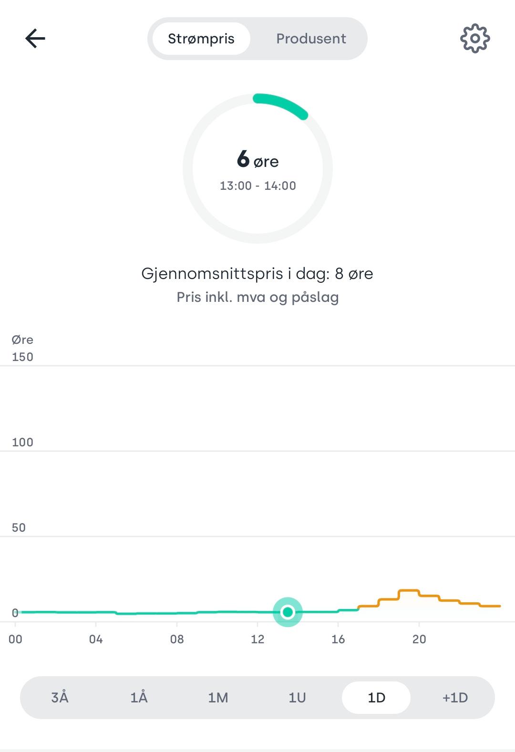
Task: Tap the green price line near hour 04
Action: pyautogui.click(x=96, y=612)
